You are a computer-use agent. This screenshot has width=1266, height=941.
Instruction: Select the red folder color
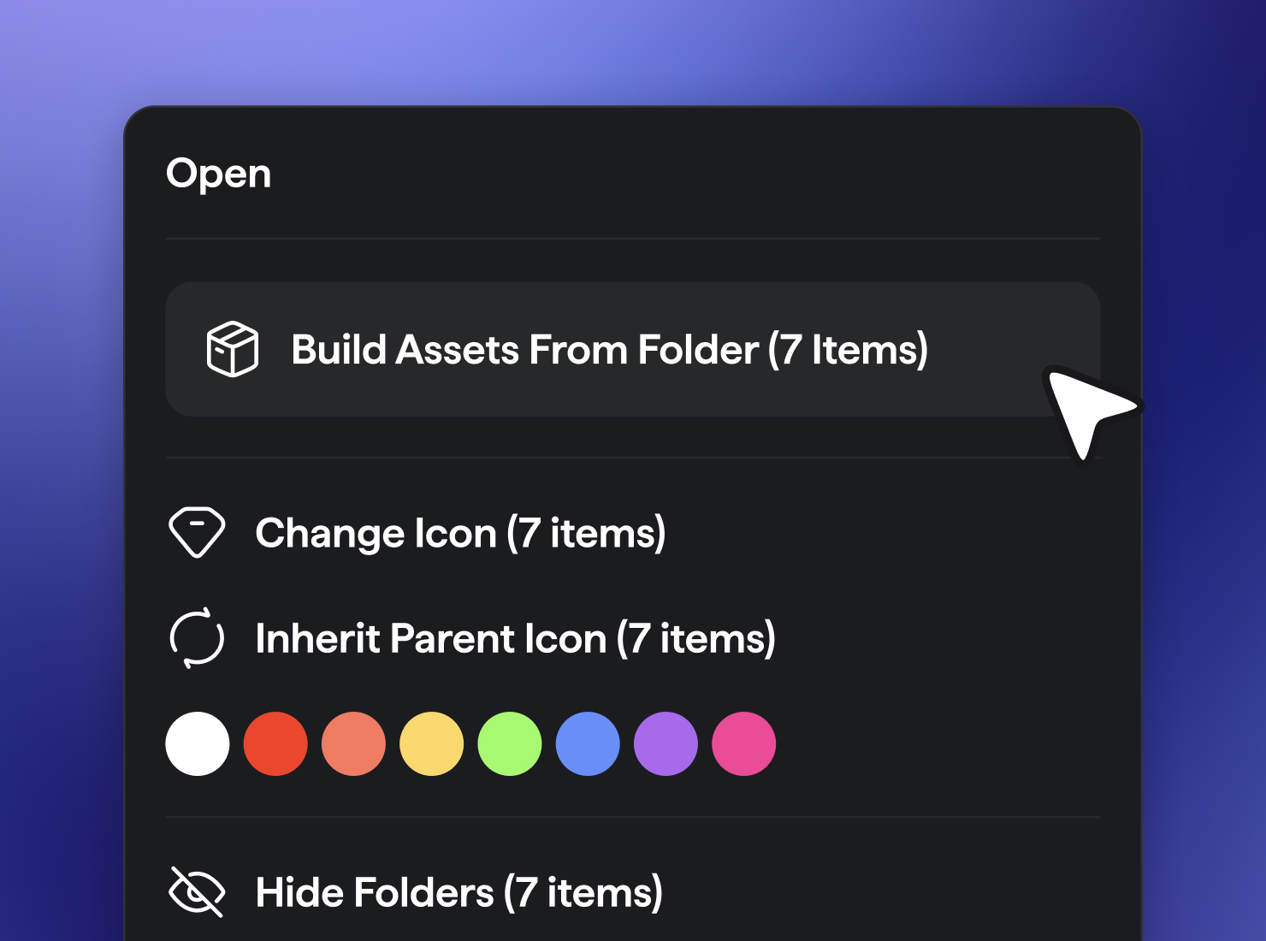(275, 743)
